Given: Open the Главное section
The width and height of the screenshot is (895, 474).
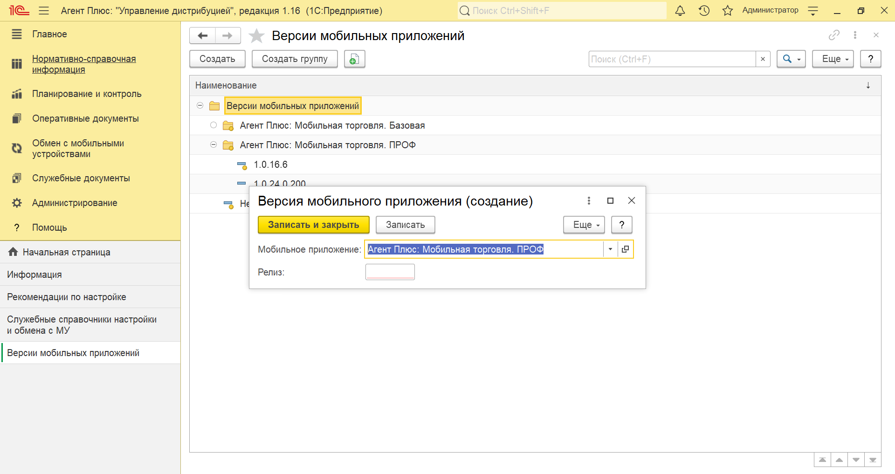Looking at the screenshot, I should (49, 34).
